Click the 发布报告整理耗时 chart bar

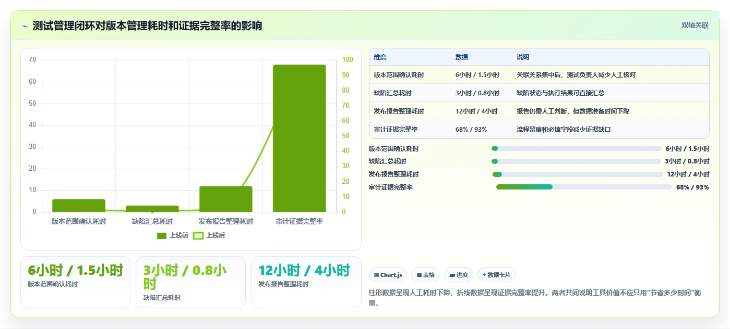226,199
